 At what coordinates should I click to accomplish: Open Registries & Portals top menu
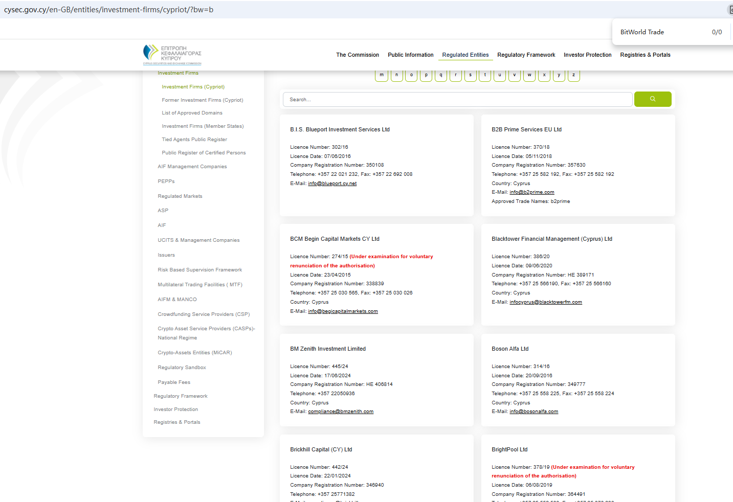pyautogui.click(x=645, y=55)
